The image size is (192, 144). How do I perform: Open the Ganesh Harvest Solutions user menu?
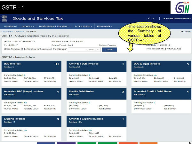[x=178, y=19]
